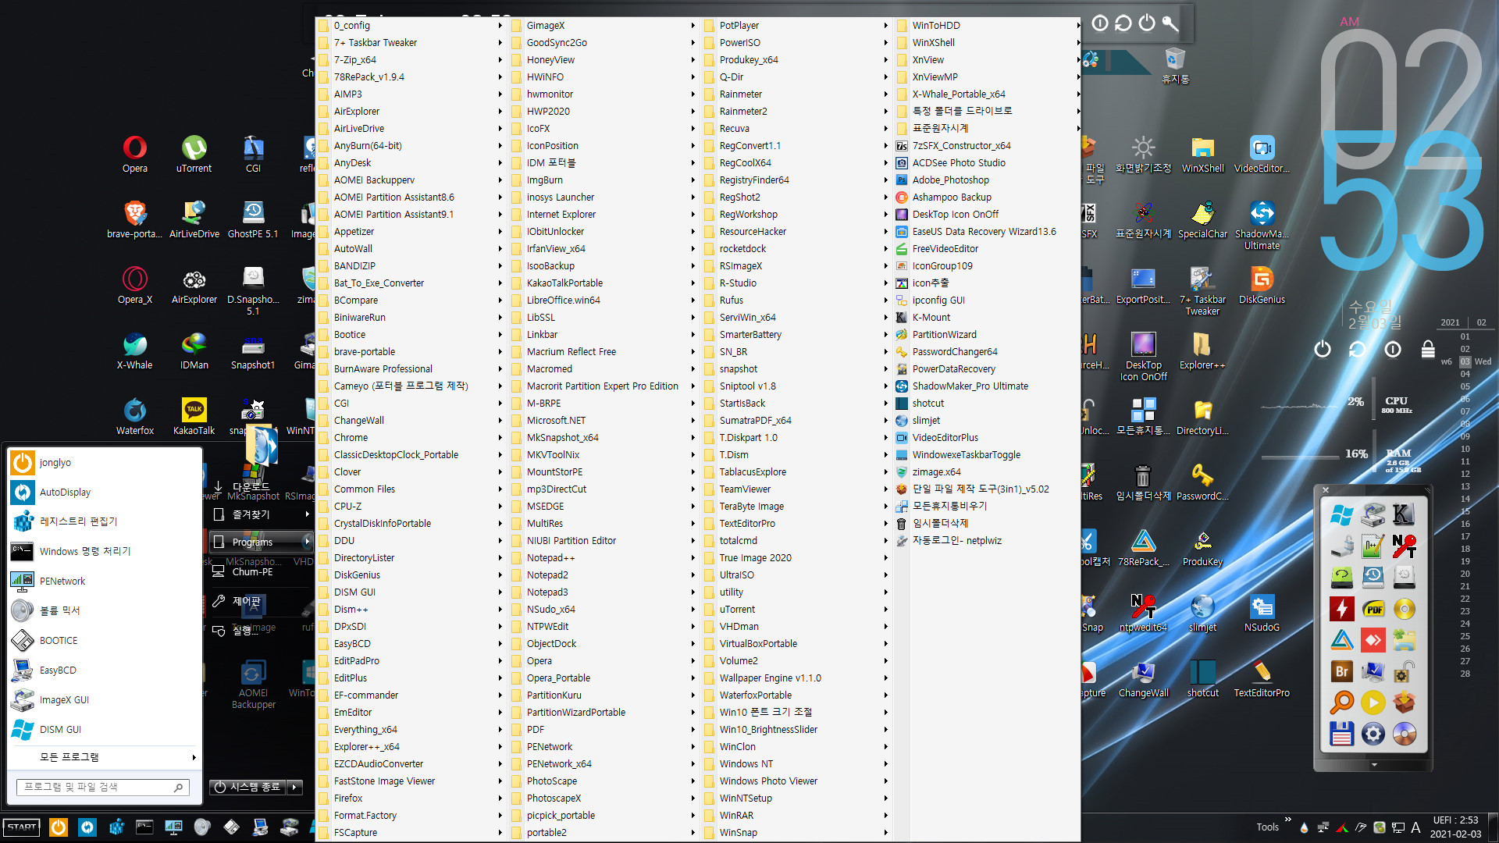Toggle the padlock icon in clock widget
Image resolution: width=1499 pixels, height=843 pixels.
pyautogui.click(x=1428, y=349)
